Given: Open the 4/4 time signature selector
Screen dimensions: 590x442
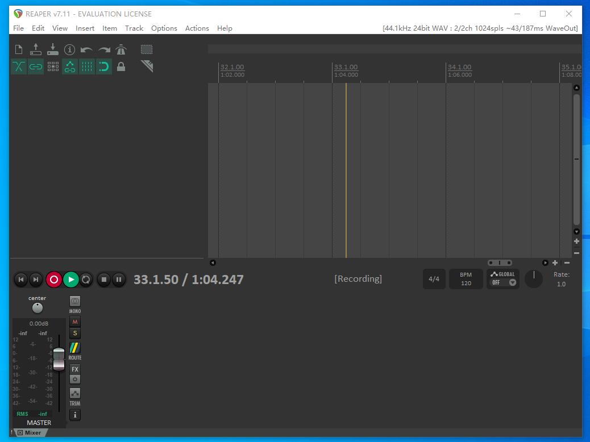Looking at the screenshot, I should (x=434, y=279).
